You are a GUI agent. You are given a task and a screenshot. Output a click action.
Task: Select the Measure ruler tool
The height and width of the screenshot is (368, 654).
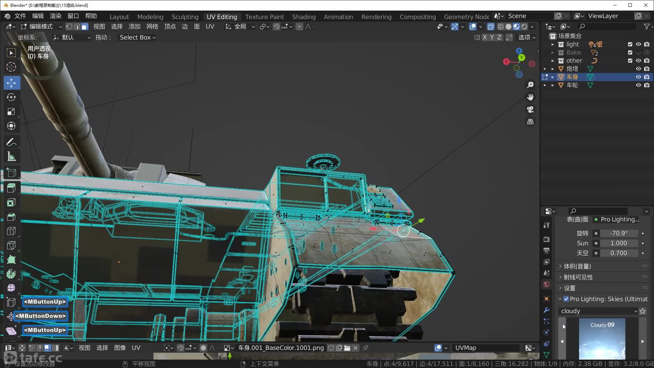pos(11,157)
